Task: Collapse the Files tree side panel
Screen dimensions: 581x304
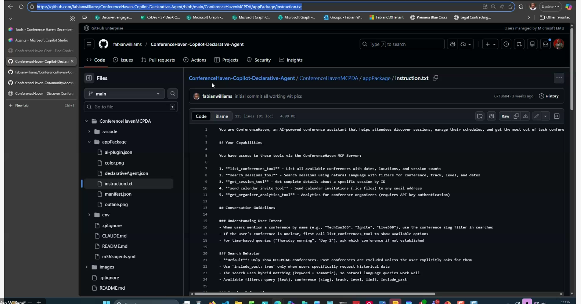Action: (x=89, y=78)
